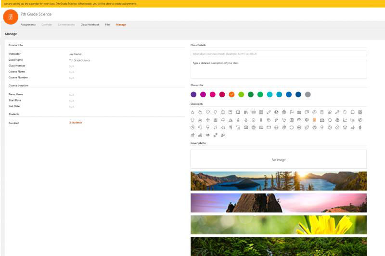
Task: Pick the music note class icon
Action: (x=216, y=128)
